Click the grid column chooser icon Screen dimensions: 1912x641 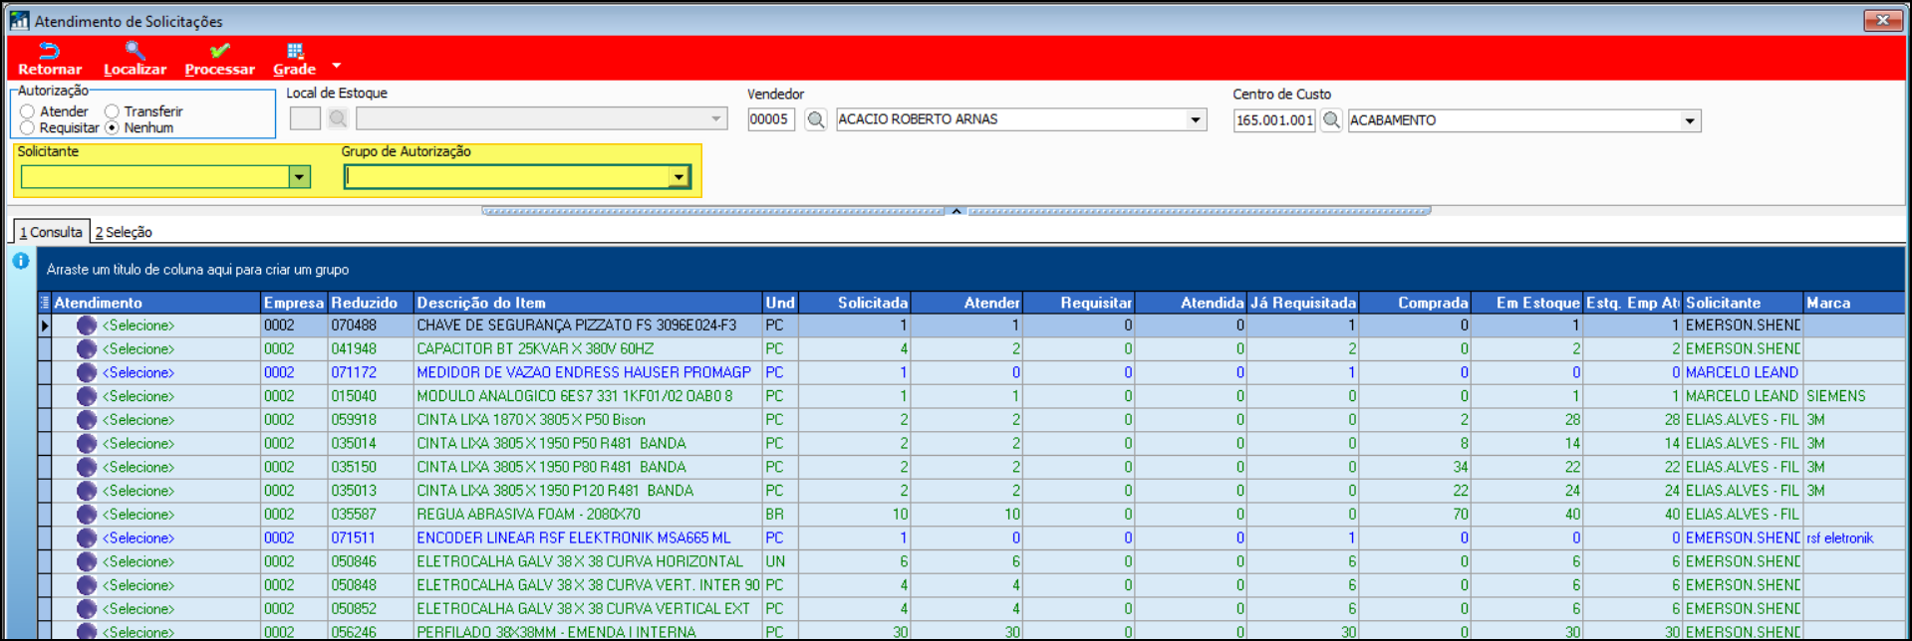pyautogui.click(x=44, y=303)
